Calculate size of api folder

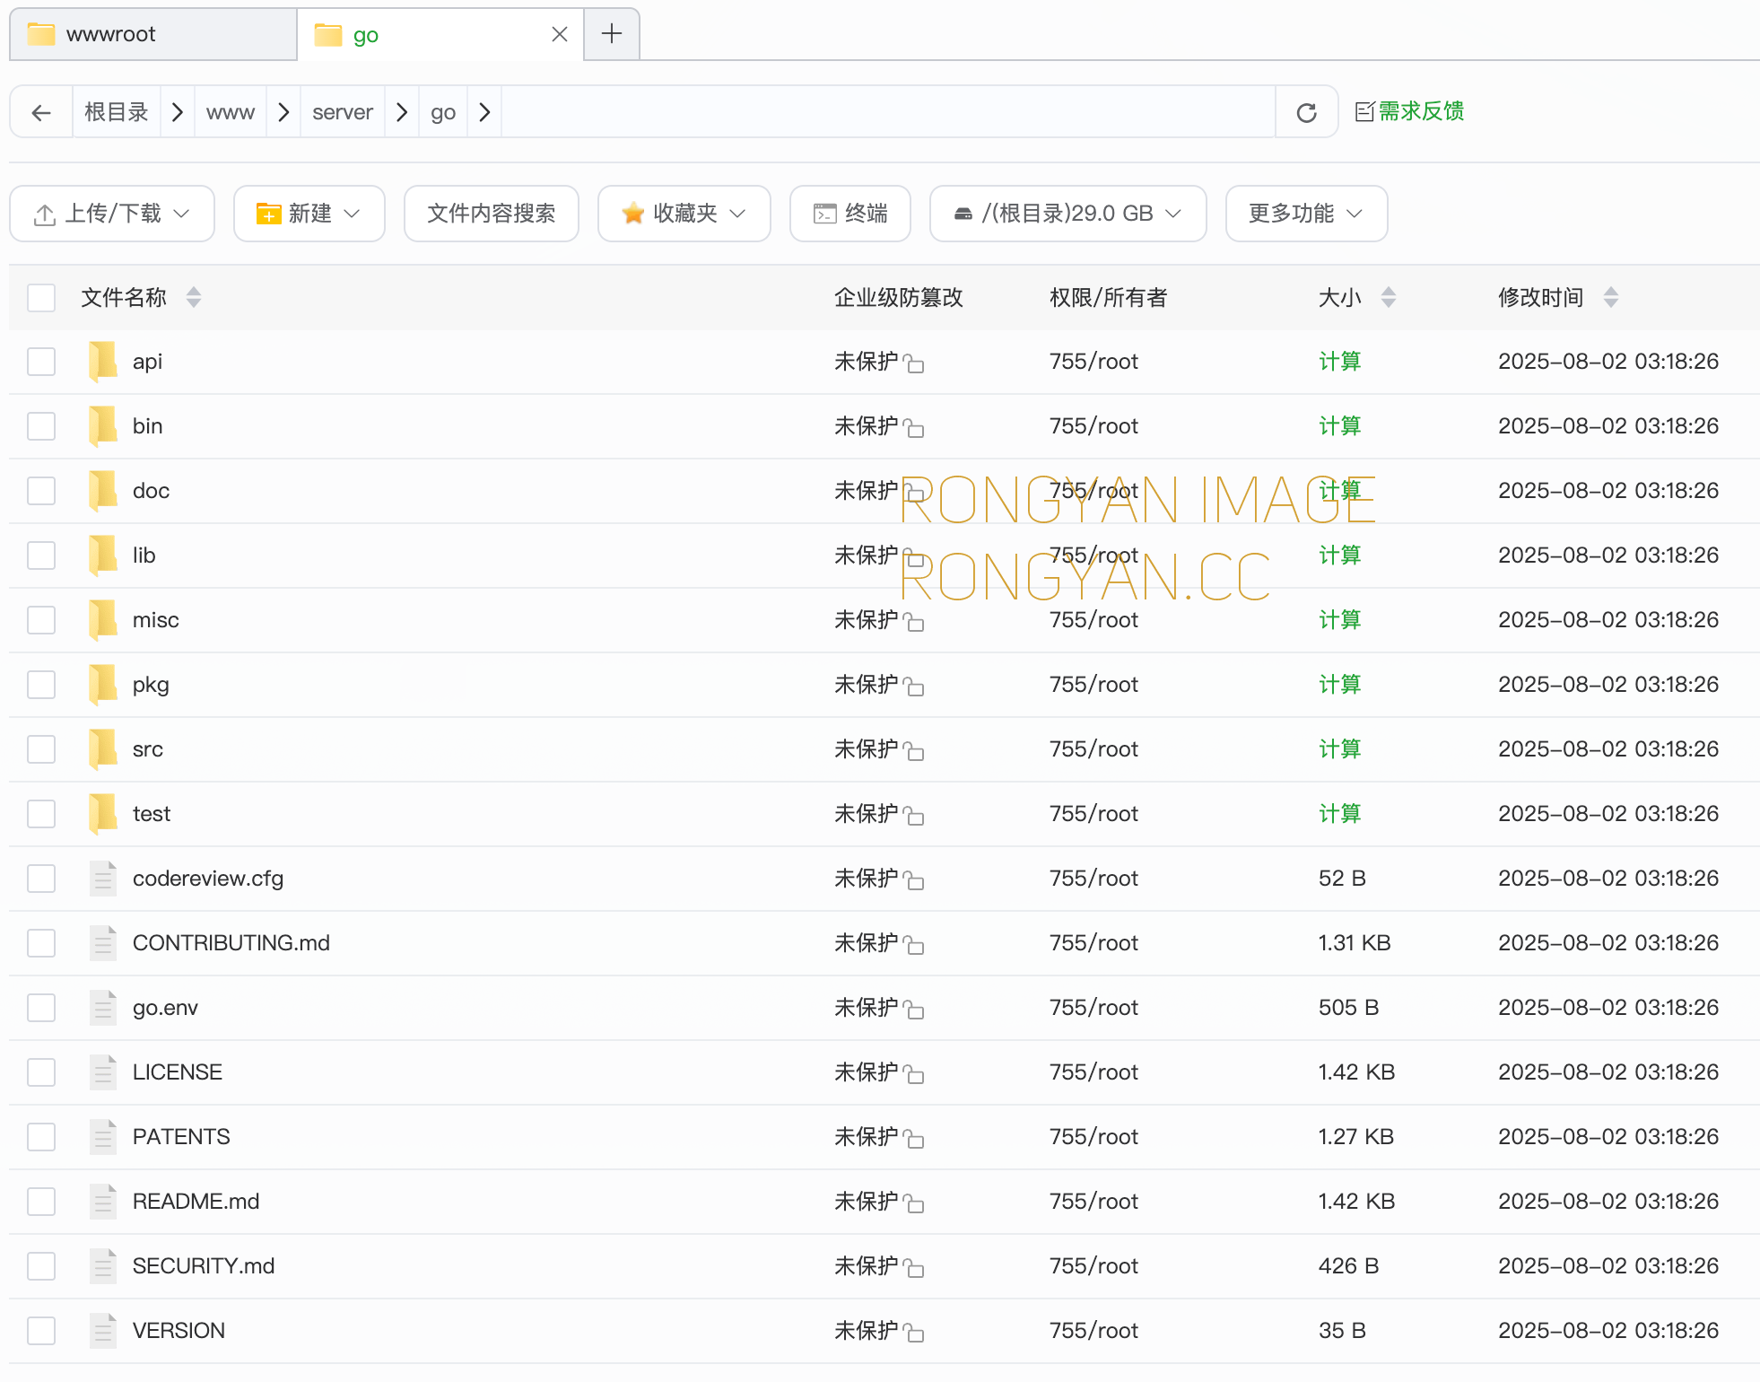click(x=1340, y=362)
